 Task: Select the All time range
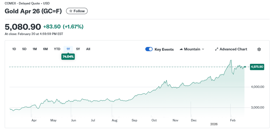point(88,49)
